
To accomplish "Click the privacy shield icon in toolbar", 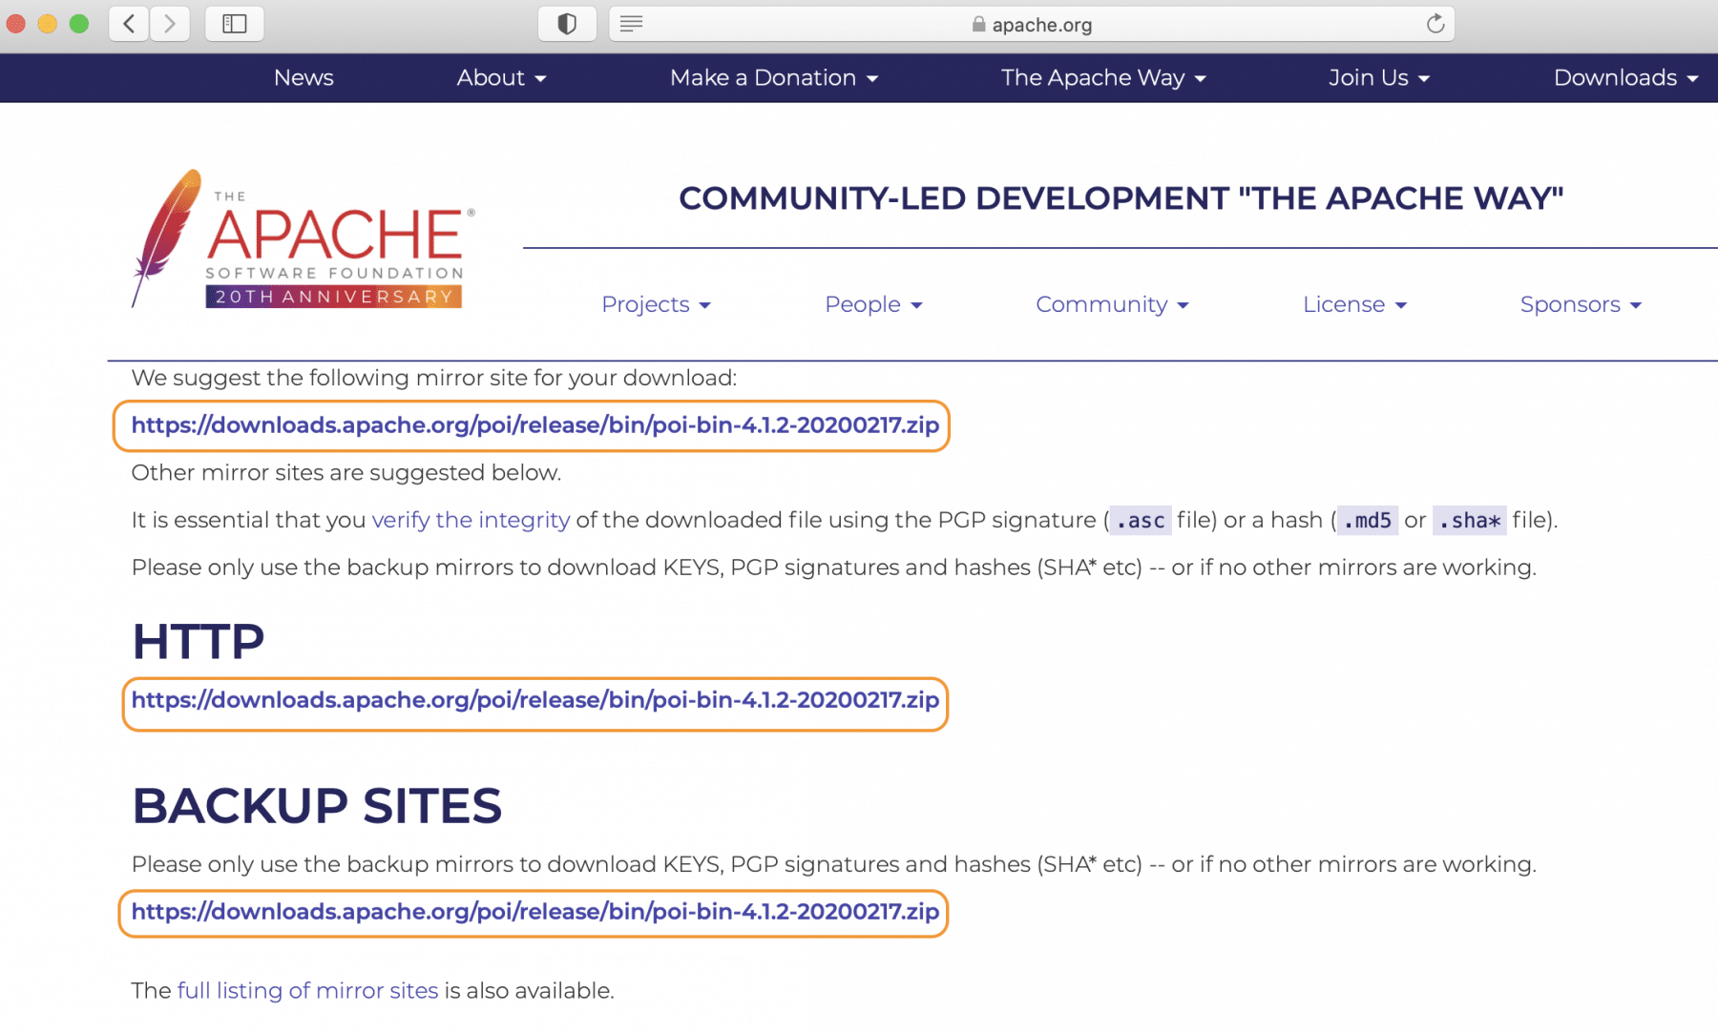I will [x=567, y=23].
